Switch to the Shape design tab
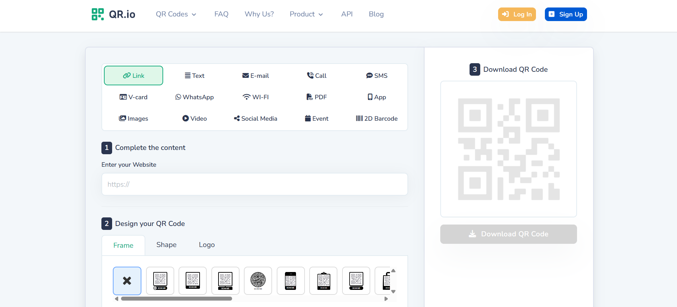 (x=166, y=245)
